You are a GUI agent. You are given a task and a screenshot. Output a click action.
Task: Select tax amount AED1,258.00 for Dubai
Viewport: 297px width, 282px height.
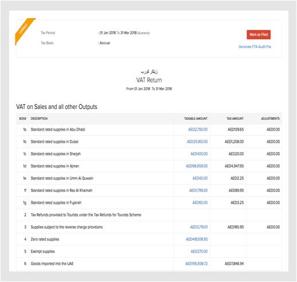tap(234, 142)
